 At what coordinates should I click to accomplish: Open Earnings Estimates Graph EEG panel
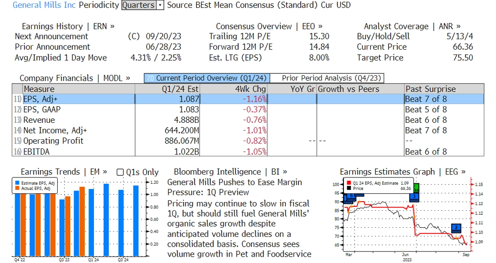click(403, 172)
